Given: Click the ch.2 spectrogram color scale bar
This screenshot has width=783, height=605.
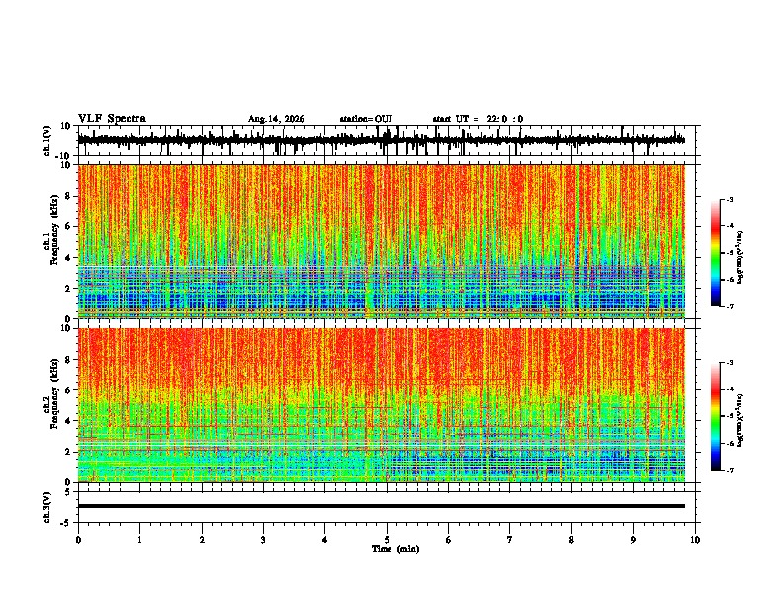Looking at the screenshot, I should 716,416.
